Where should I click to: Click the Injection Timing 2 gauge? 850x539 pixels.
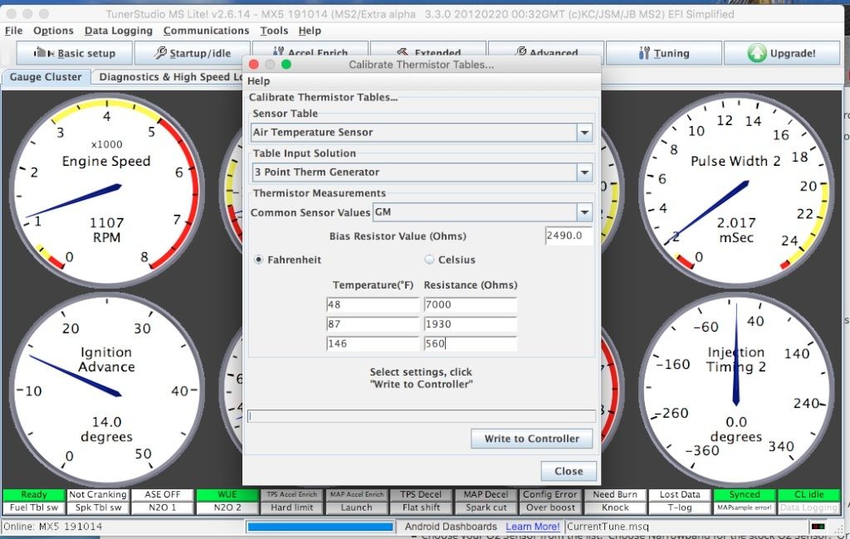[736, 390]
